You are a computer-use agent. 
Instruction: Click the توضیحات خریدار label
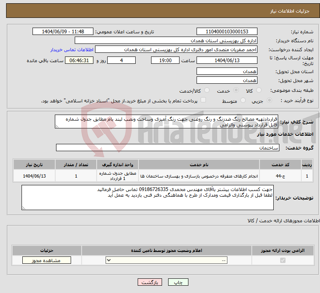pyautogui.click(x=294, y=198)
